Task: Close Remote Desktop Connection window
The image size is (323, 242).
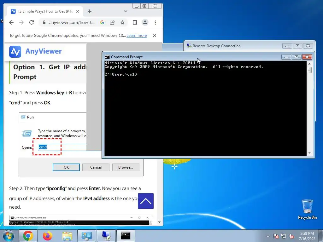Action: point(308,46)
